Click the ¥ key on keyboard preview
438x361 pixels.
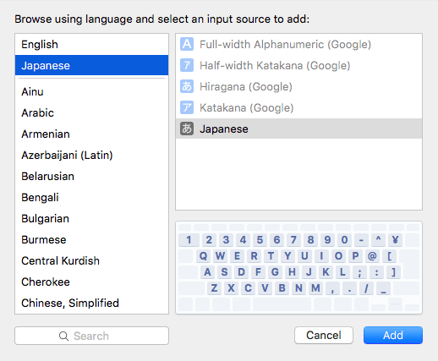coord(395,240)
